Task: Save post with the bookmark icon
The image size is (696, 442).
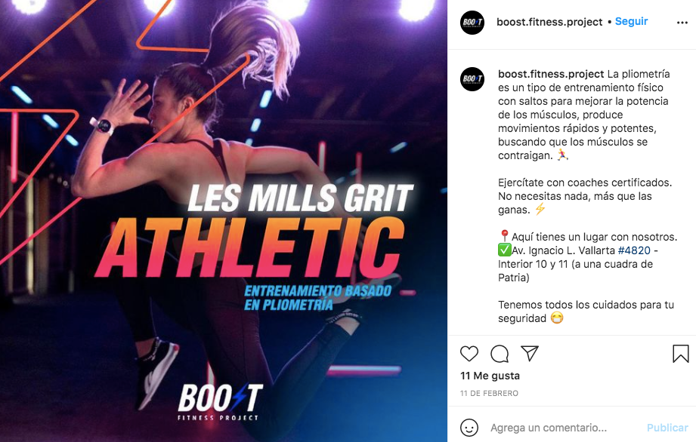Action: 680,354
